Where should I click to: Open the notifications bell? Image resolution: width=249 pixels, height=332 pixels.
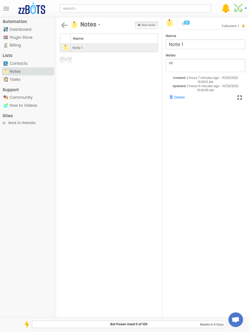click(226, 8)
